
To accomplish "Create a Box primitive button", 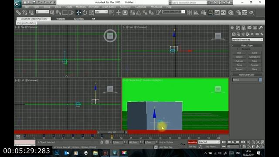I will point(239,53).
